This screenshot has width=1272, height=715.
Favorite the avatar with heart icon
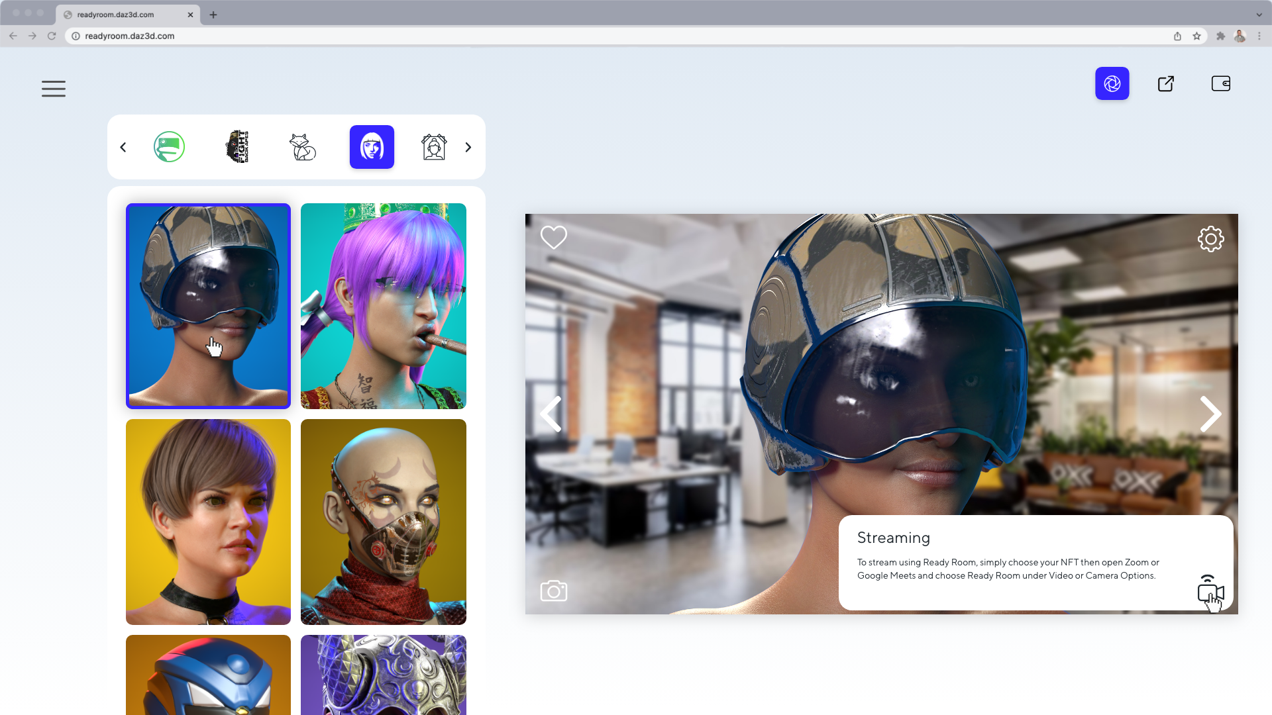point(554,237)
